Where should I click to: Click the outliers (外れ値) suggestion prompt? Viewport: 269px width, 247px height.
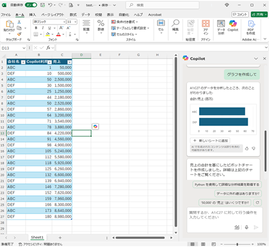238,194
